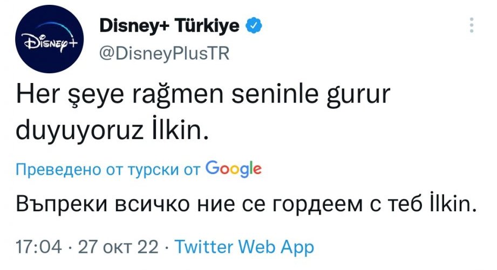This screenshot has height=270, width=497.
Task: Click the first line "Her şeye rağmen"
Action: click(x=96, y=98)
